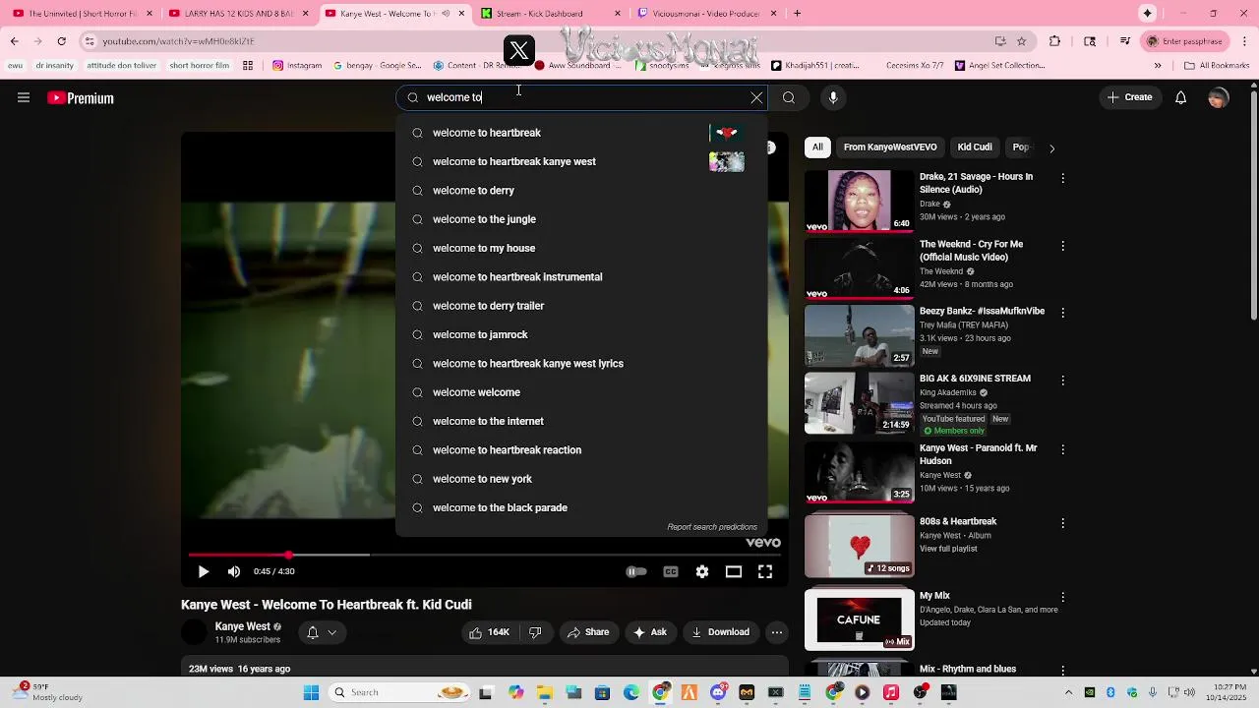This screenshot has height=708, width=1259.
Task: Switch player to theater mode
Action: [734, 571]
